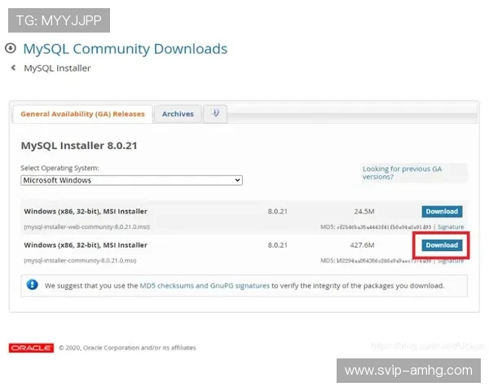Open Signature link for 427.6M installer

click(451, 261)
